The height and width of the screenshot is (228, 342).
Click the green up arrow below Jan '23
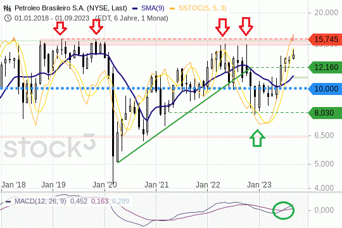click(257, 138)
